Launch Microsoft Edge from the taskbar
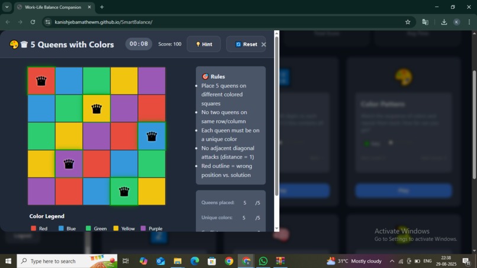This screenshot has height=268, width=477. coord(195,261)
